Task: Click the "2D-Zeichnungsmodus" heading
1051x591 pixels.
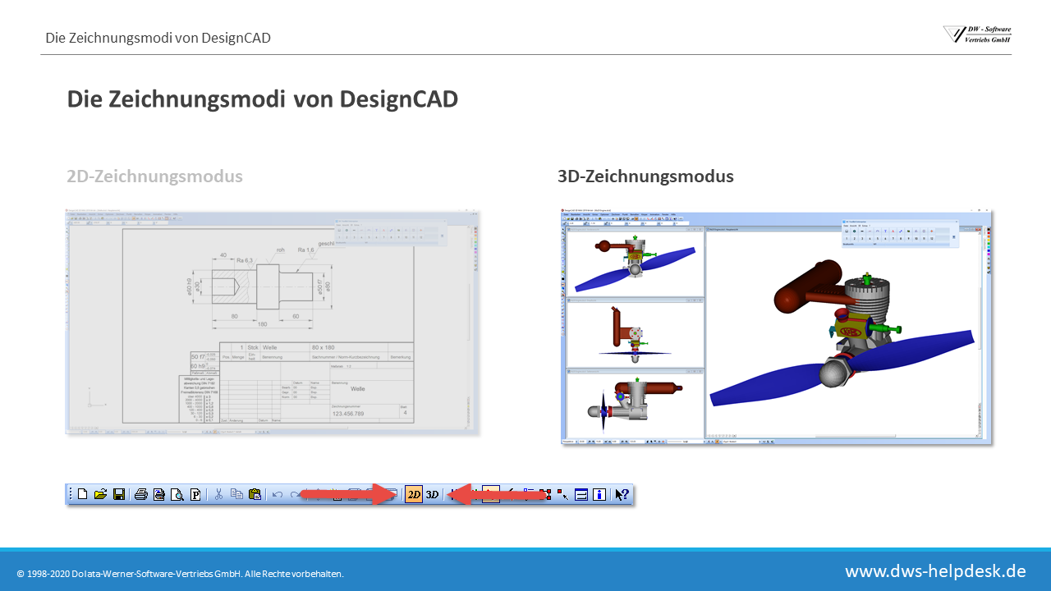Action: 154,176
